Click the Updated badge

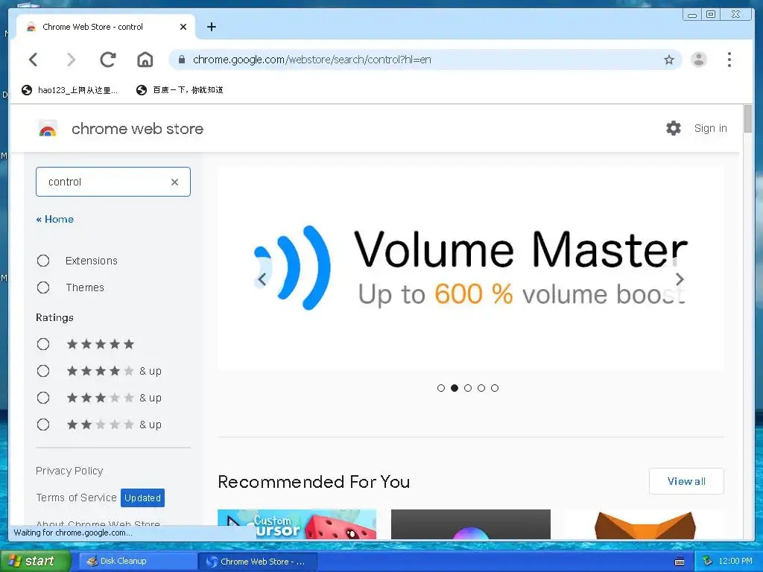[142, 498]
